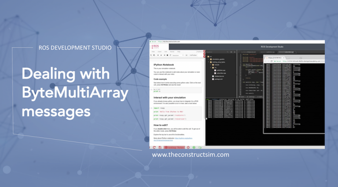This screenshot has width=338, height=187.
Task: Click the ROS Development Studio address bar
Action: pos(237,42)
